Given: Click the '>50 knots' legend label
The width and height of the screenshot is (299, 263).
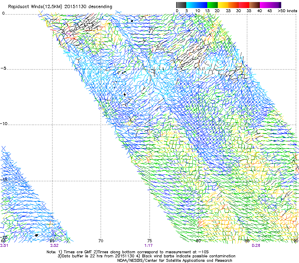Looking at the screenshot, I should click(287, 11).
